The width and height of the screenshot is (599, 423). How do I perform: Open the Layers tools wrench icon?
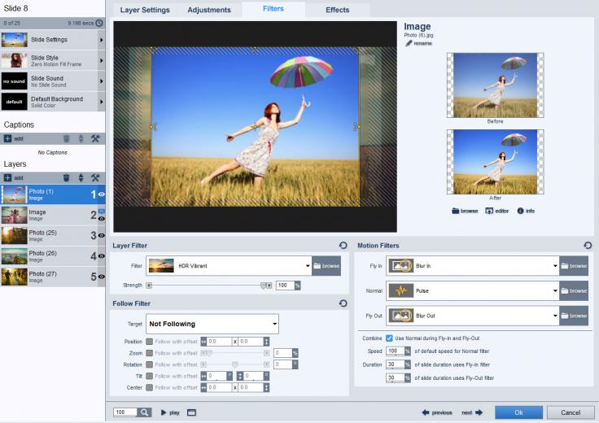(x=95, y=177)
